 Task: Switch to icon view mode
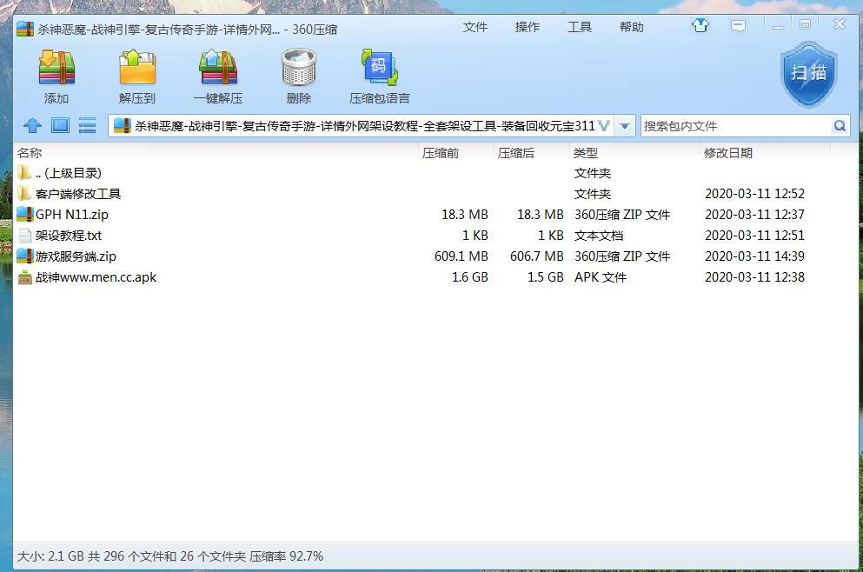click(60, 126)
